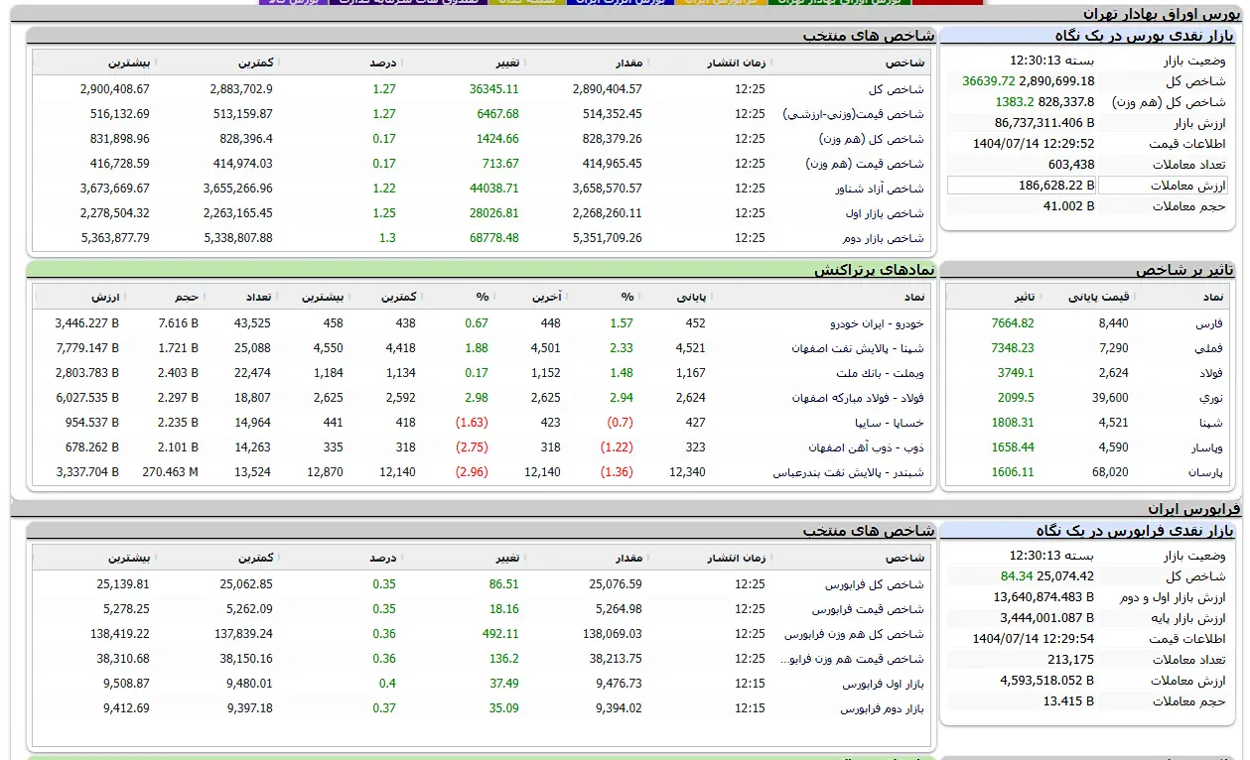
Task: Open فولاد - فولاد مبارکه اصفهان symbol
Action: [857, 398]
